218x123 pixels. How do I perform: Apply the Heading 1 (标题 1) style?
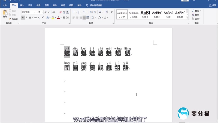[145, 14]
